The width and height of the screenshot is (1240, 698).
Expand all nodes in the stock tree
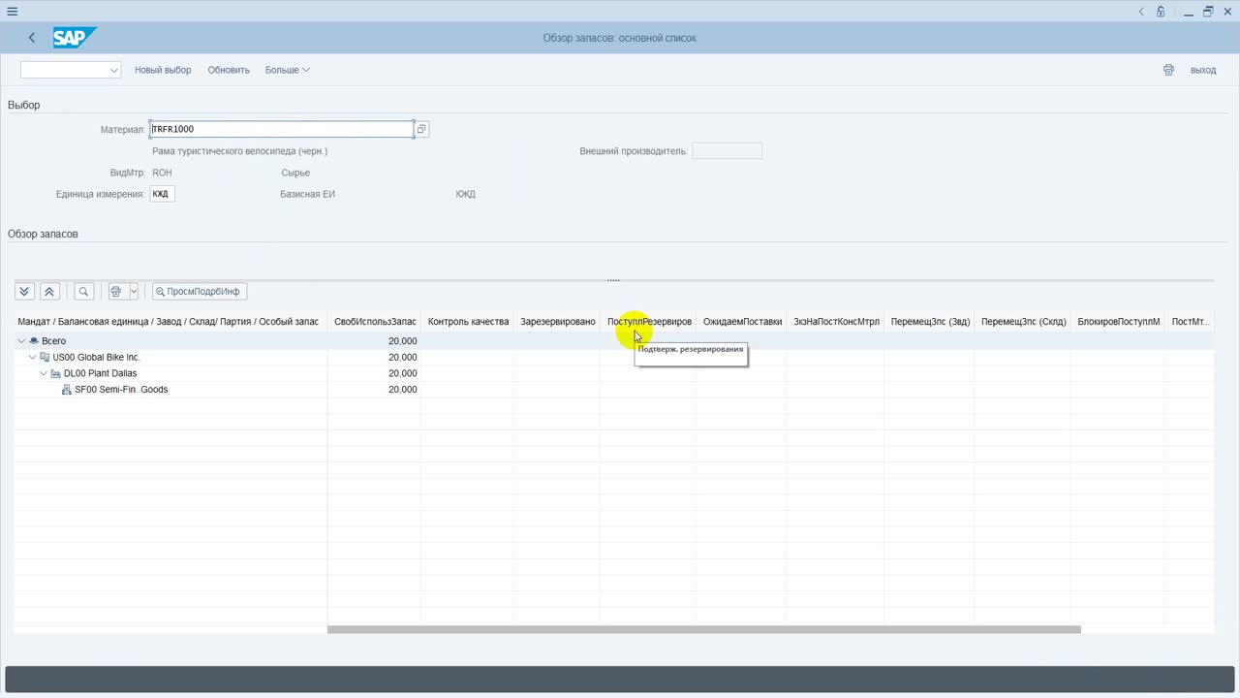[25, 291]
